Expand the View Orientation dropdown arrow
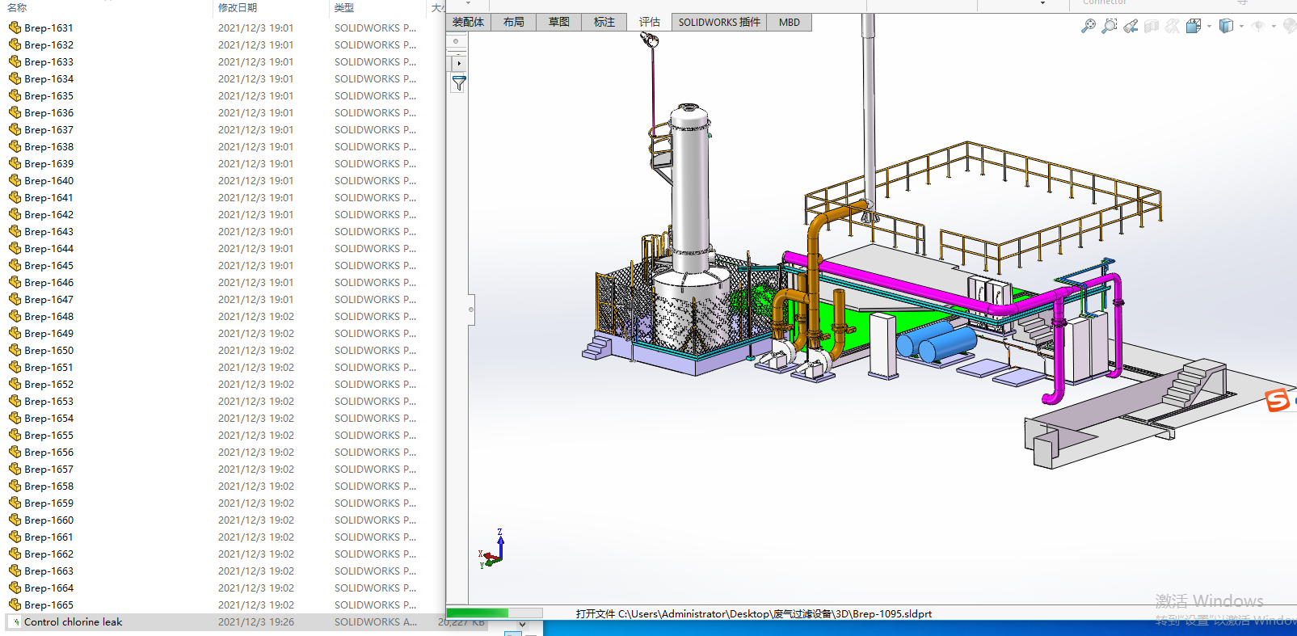The image size is (1297, 636). tap(1209, 26)
